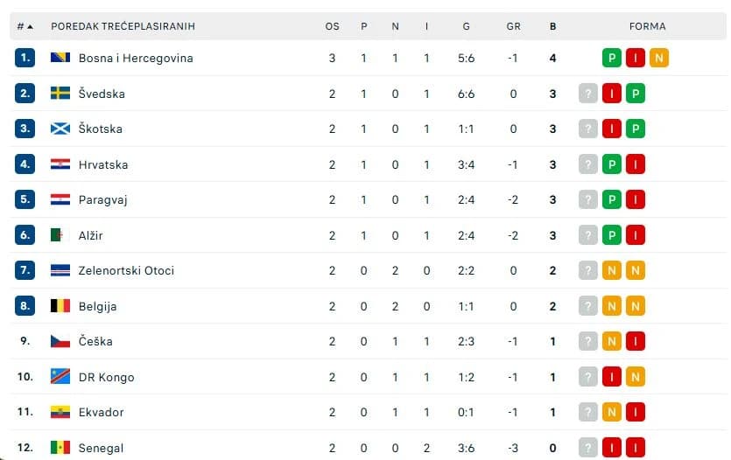The image size is (731, 460).
Task: Click the Scotland flag icon
Action: [60, 129]
